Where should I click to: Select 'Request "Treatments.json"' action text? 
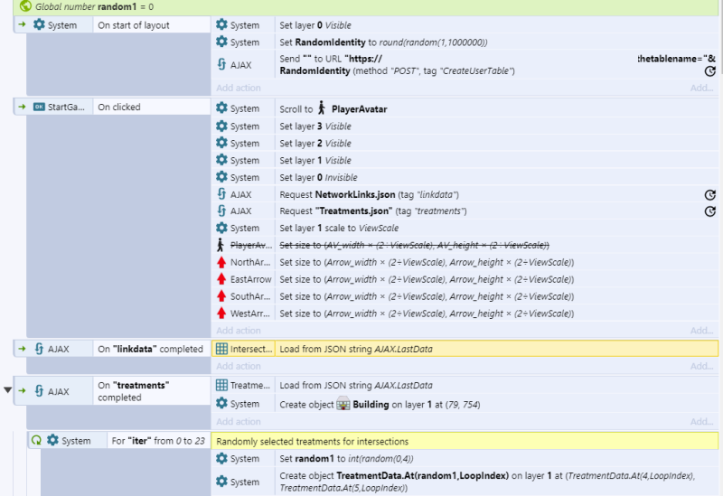tap(372, 211)
